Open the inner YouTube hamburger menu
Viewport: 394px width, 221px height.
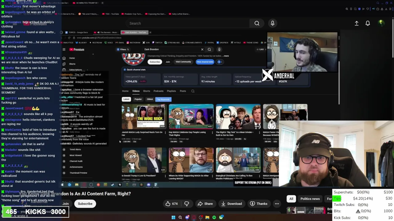(64, 49)
